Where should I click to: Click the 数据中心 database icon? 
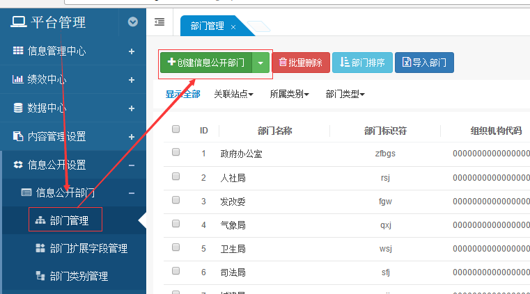coord(18,108)
